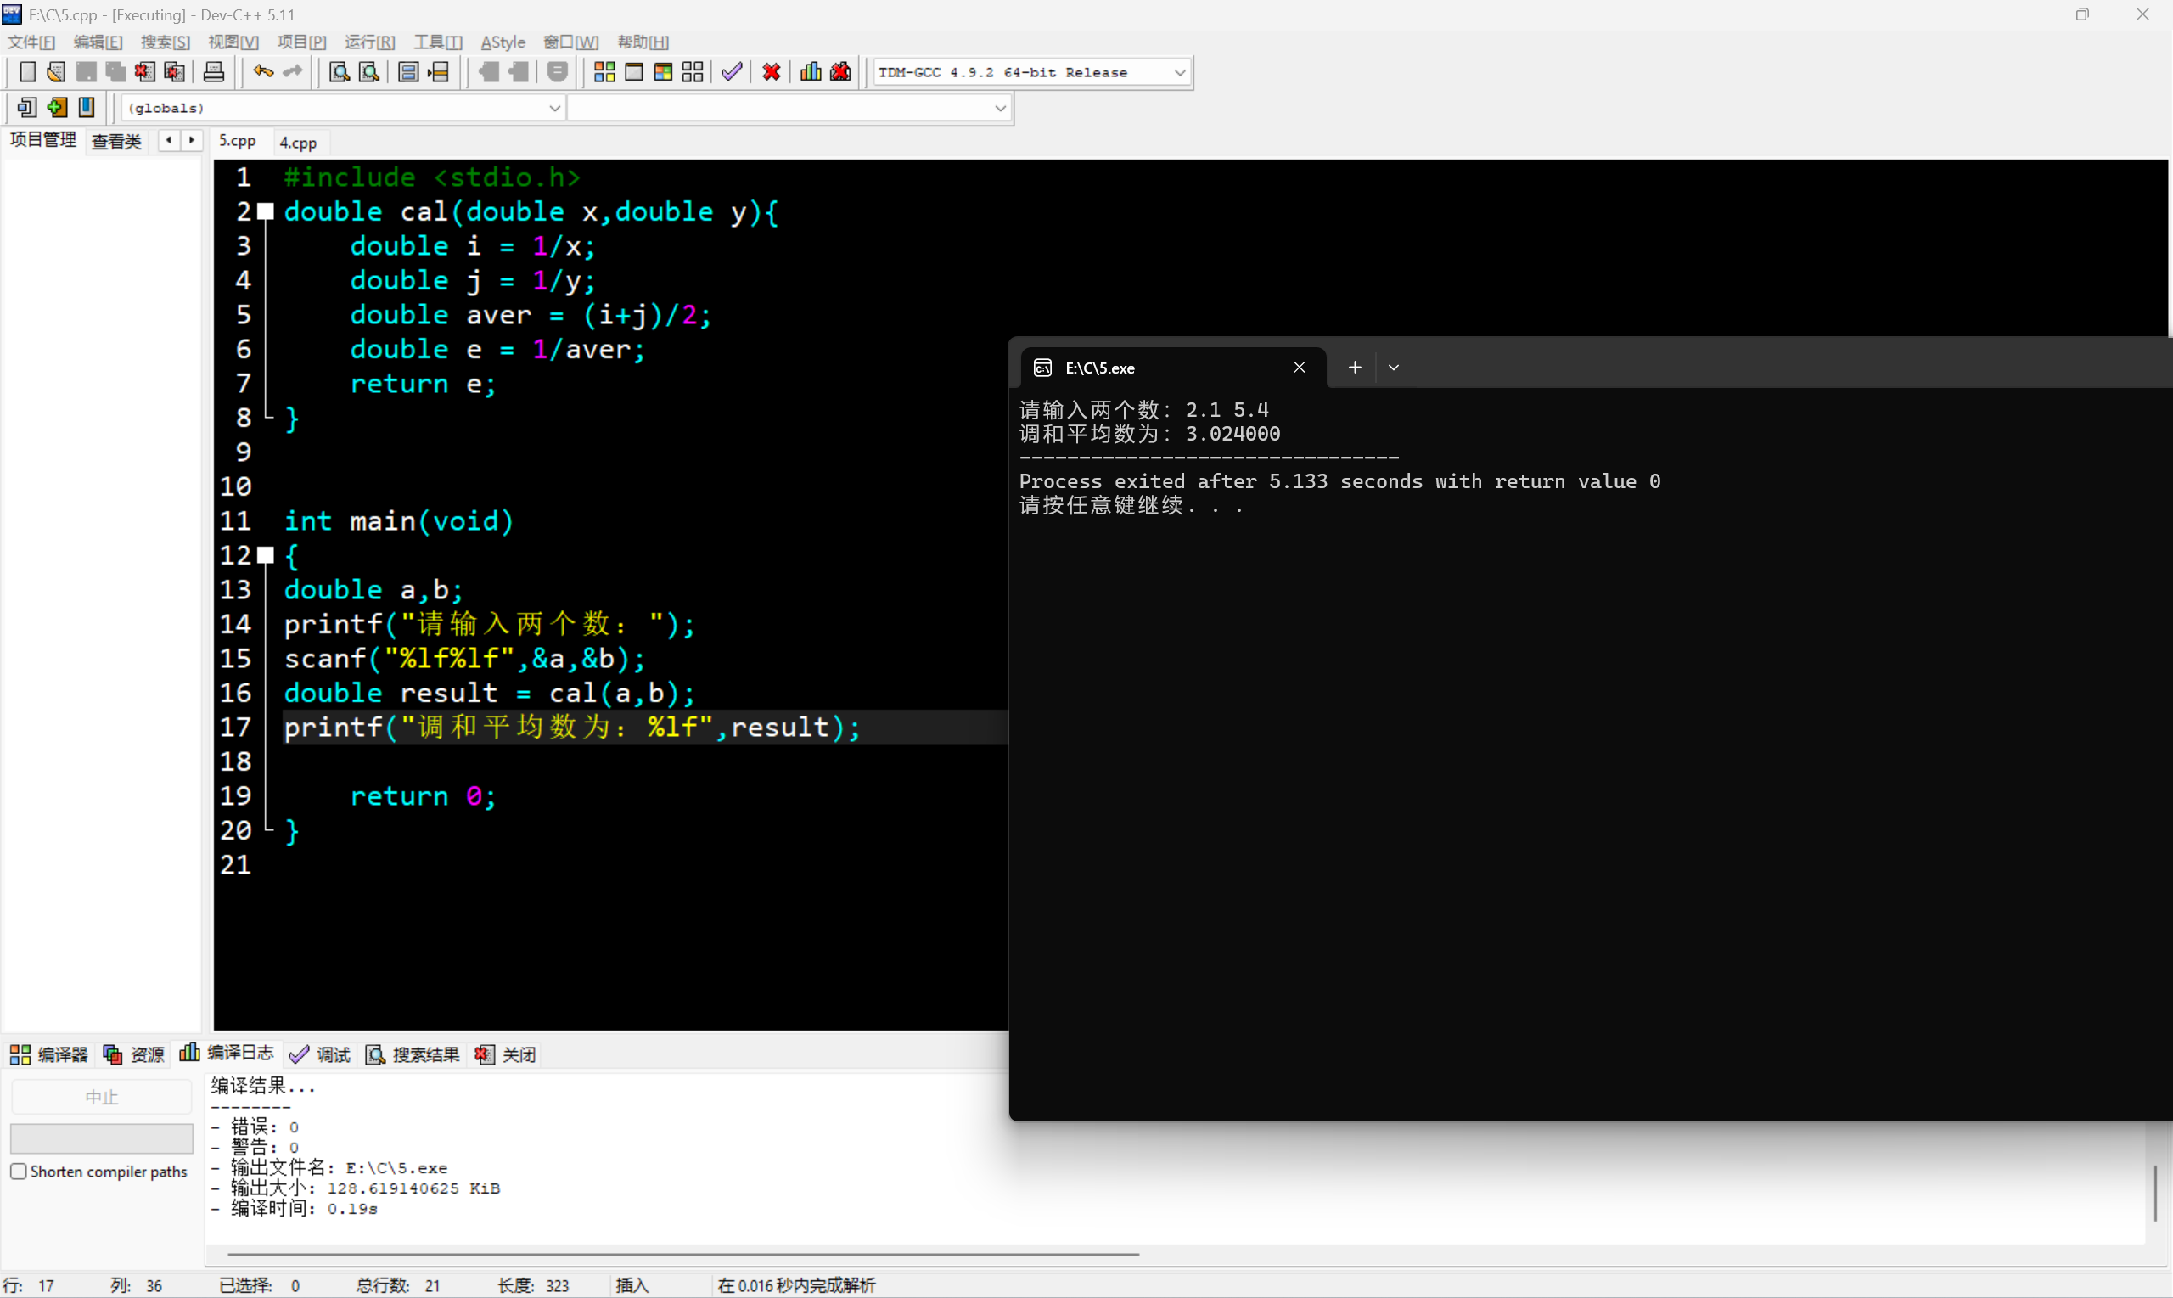
Task: Undo the last edit via toolbar
Action: coord(262,71)
